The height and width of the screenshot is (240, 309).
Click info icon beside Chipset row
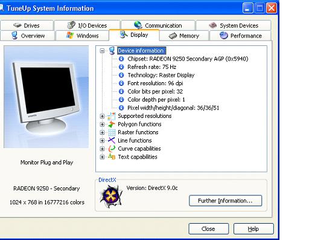pyautogui.click(x=121, y=59)
